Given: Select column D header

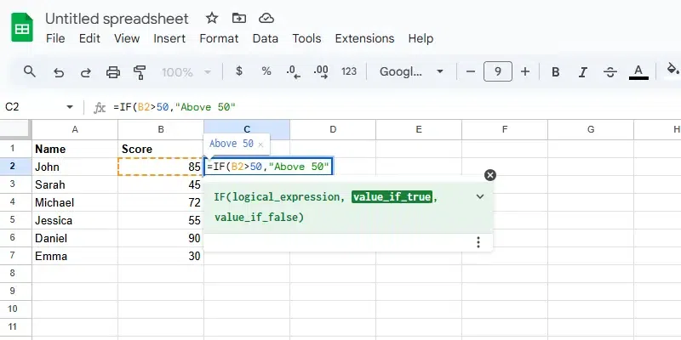Looking at the screenshot, I should pos(333,129).
